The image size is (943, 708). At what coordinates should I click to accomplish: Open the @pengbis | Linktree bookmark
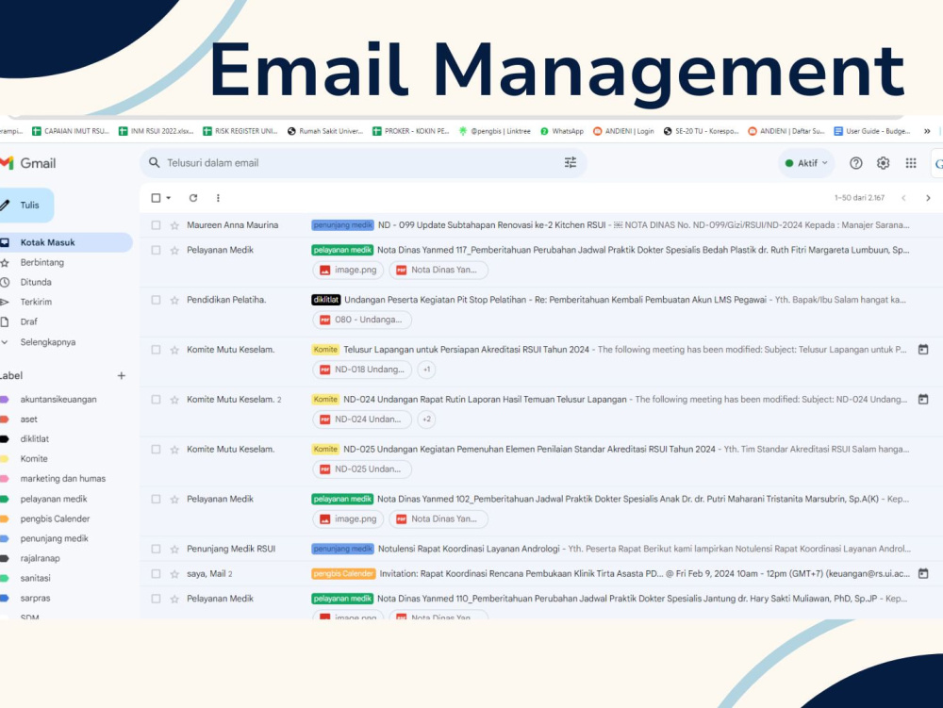(x=494, y=131)
